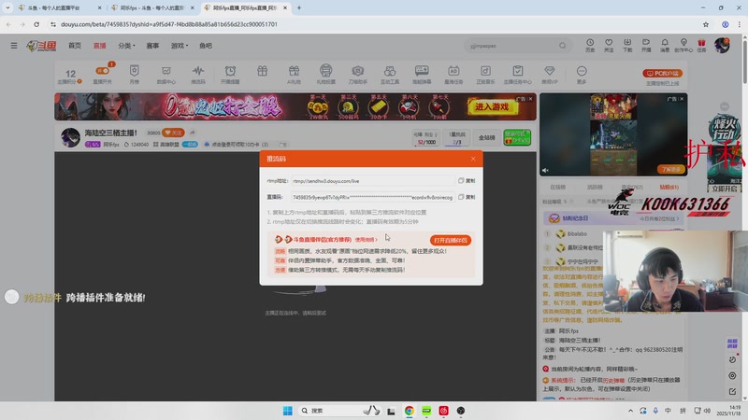
Task: Click the 全站榜 button
Action: click(486, 137)
